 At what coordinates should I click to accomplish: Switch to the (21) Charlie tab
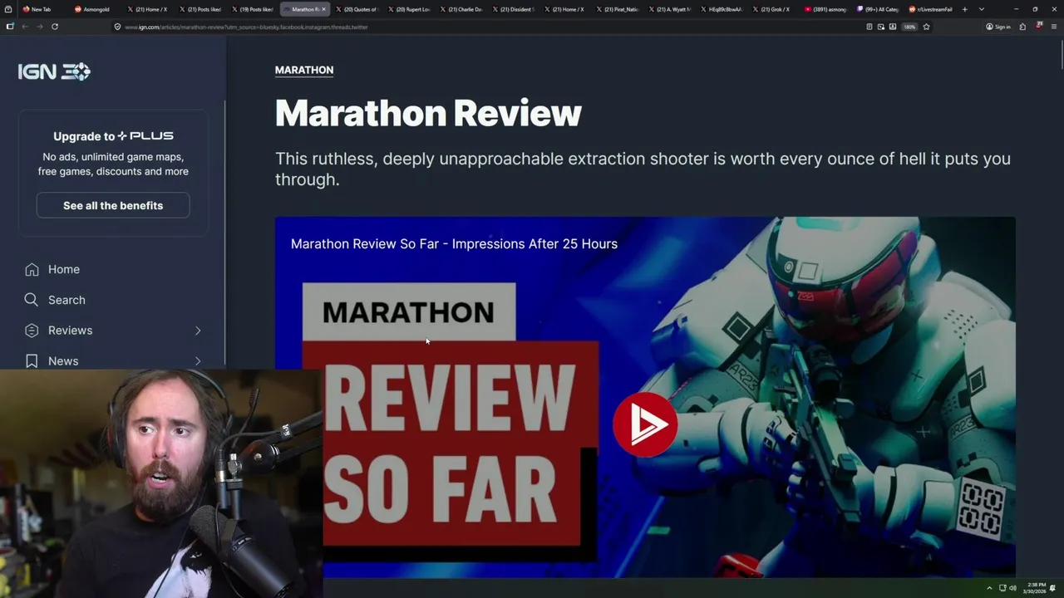pyautogui.click(x=461, y=9)
